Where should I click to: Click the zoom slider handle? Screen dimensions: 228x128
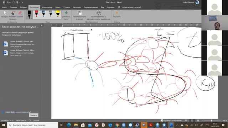pos(211,121)
